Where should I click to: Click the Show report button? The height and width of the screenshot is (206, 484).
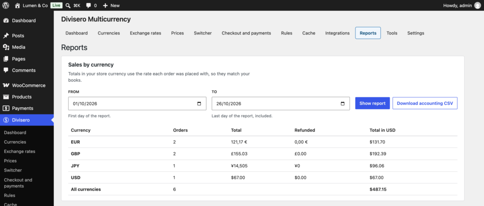tap(372, 103)
